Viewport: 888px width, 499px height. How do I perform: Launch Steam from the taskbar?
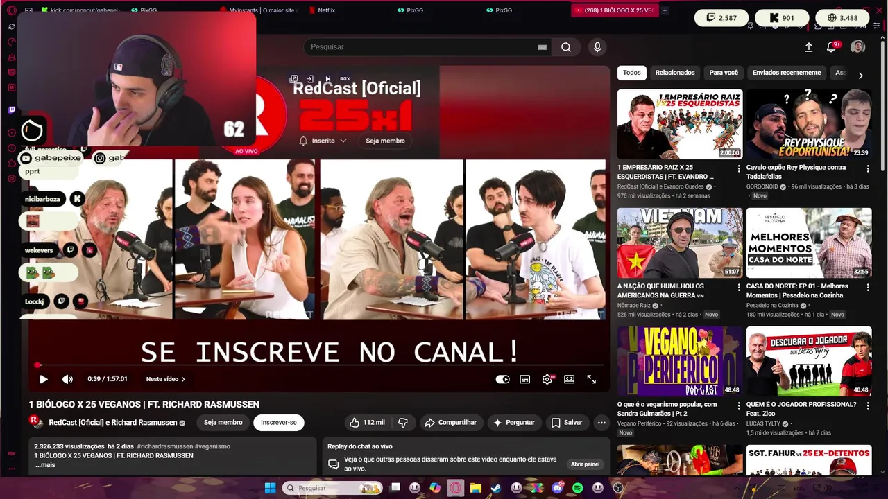(496, 488)
